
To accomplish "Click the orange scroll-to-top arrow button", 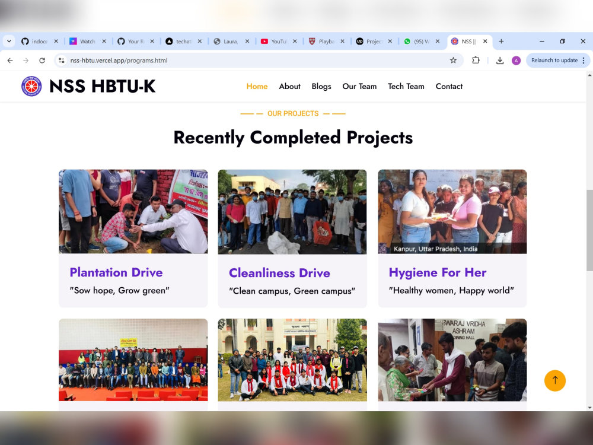I will pos(555,380).
